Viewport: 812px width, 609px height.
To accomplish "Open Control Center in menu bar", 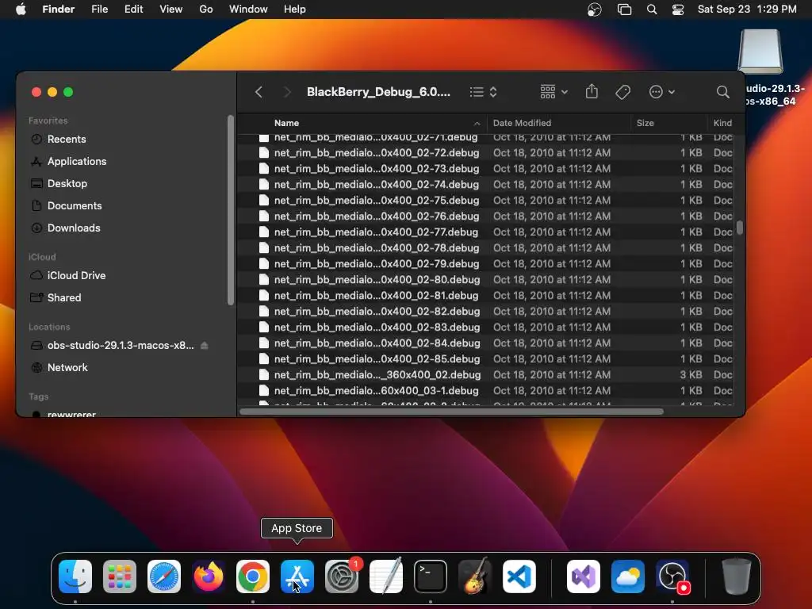I will (x=678, y=10).
